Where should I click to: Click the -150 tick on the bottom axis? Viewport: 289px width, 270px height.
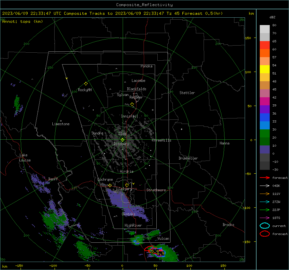click(x=19, y=266)
